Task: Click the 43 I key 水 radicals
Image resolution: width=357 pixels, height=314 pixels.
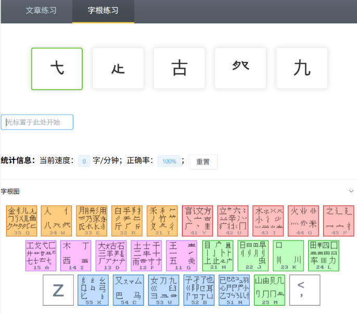Action: click(x=268, y=221)
